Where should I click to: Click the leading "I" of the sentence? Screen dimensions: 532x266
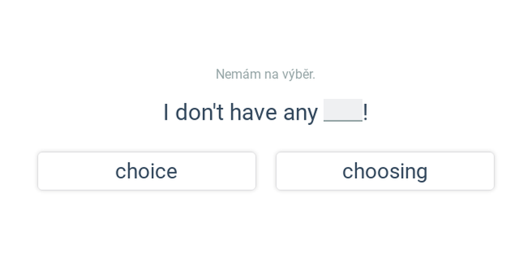tap(166, 112)
